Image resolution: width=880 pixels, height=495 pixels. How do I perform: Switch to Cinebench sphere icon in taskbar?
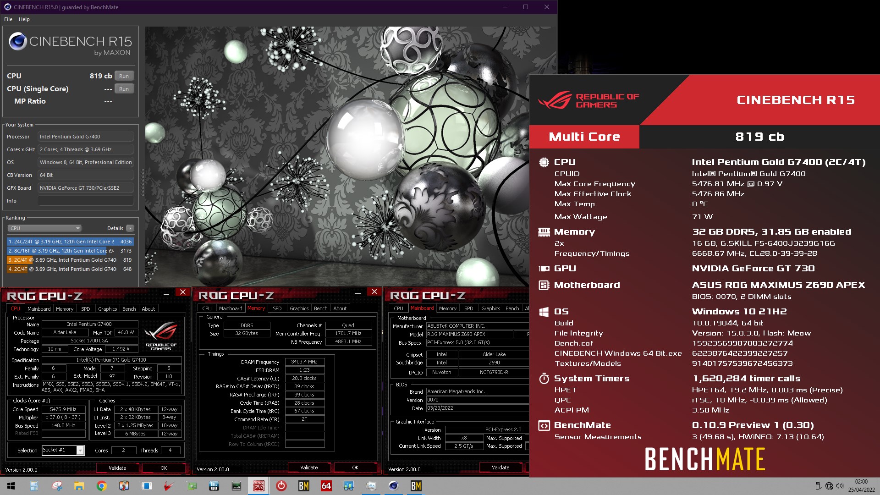pos(394,486)
